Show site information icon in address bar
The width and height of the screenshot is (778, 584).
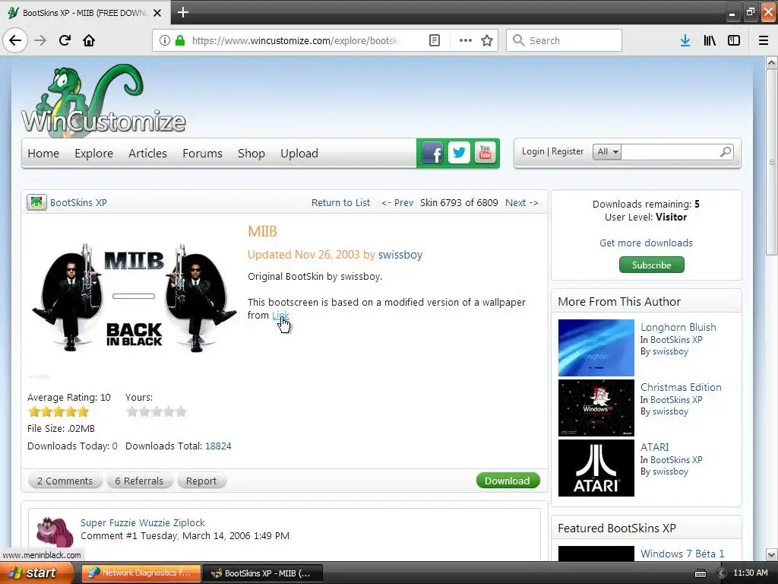(165, 40)
